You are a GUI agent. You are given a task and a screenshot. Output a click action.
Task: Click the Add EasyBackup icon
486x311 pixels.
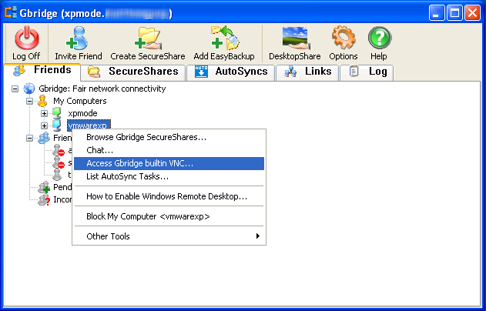tap(225, 38)
